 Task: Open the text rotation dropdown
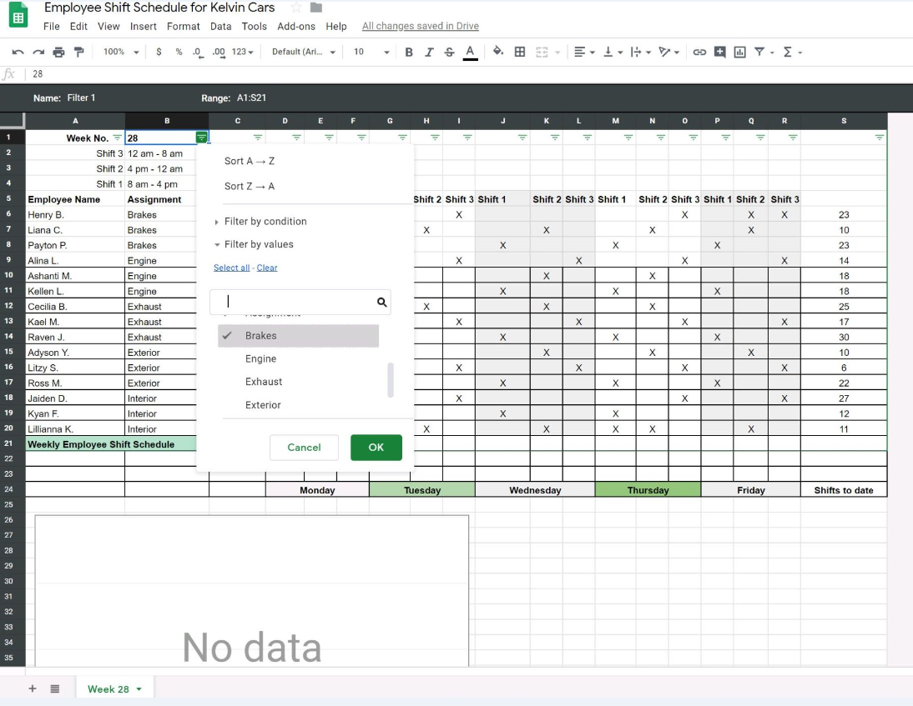pos(669,53)
